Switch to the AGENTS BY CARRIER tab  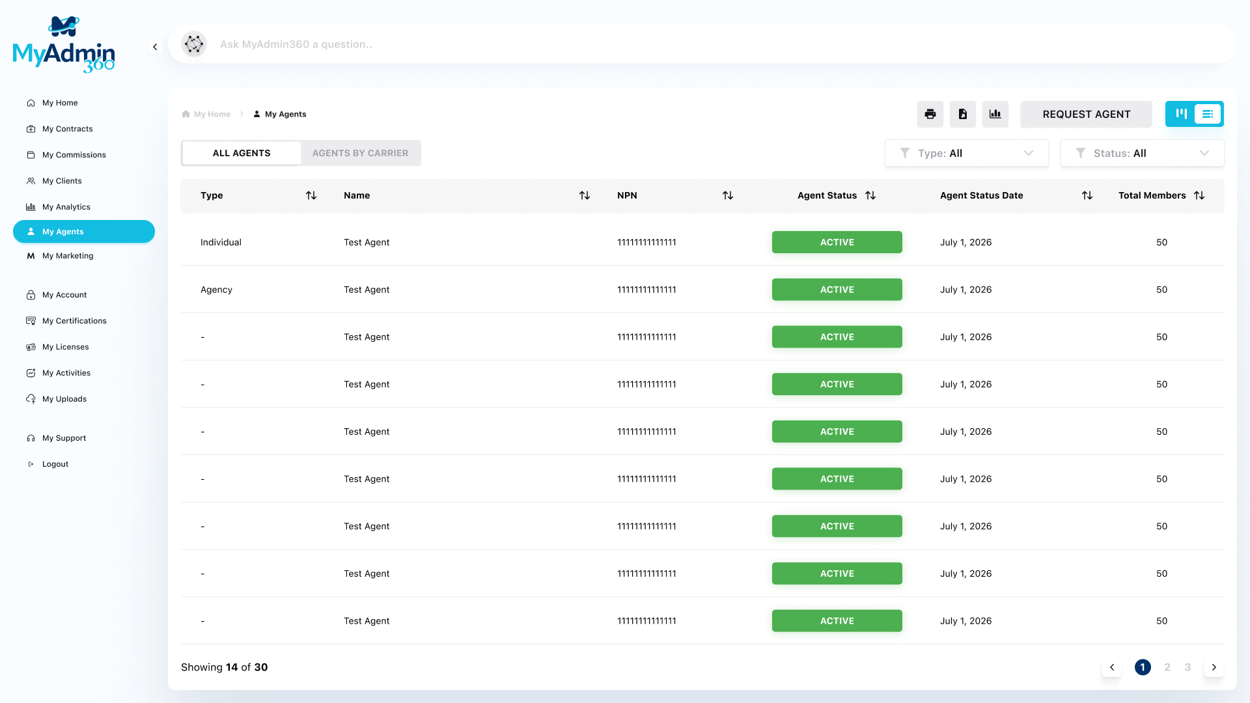point(361,152)
